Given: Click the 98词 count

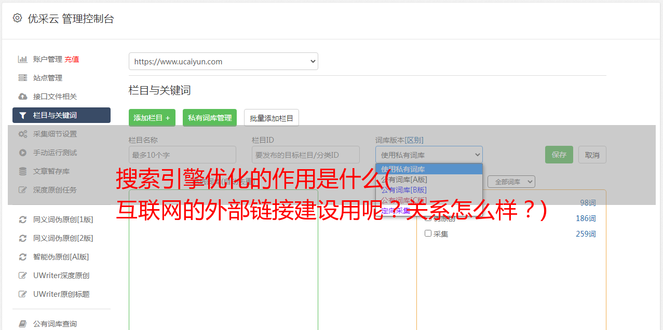Looking at the screenshot, I should pos(588,203).
